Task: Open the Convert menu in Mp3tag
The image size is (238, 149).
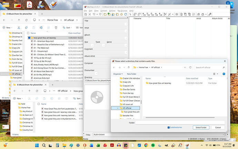Action: tap(104, 11)
